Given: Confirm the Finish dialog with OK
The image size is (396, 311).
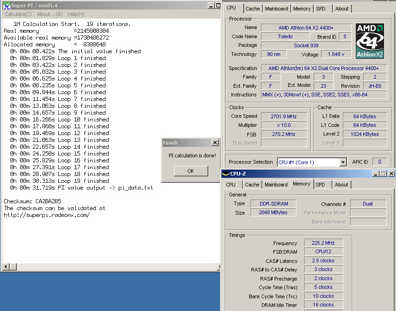Looking at the screenshot, I should coord(191,171).
